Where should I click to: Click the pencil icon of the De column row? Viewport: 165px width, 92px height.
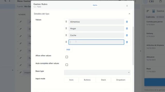pos(21,65)
